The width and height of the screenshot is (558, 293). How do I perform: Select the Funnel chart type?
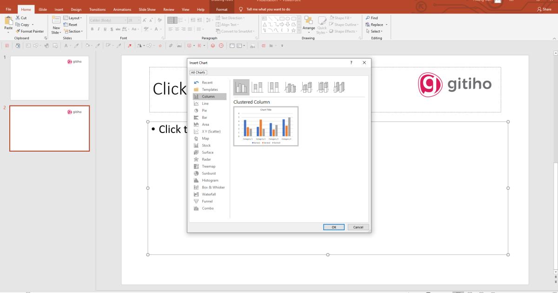click(x=207, y=201)
